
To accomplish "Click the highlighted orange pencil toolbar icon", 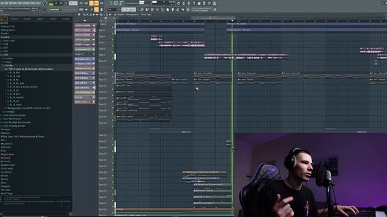I will click(96, 10).
